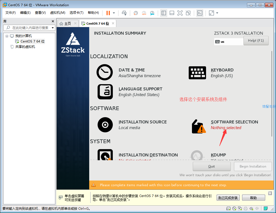
Task: Click the grayed-out speaker status icon
Action: coord(257,209)
